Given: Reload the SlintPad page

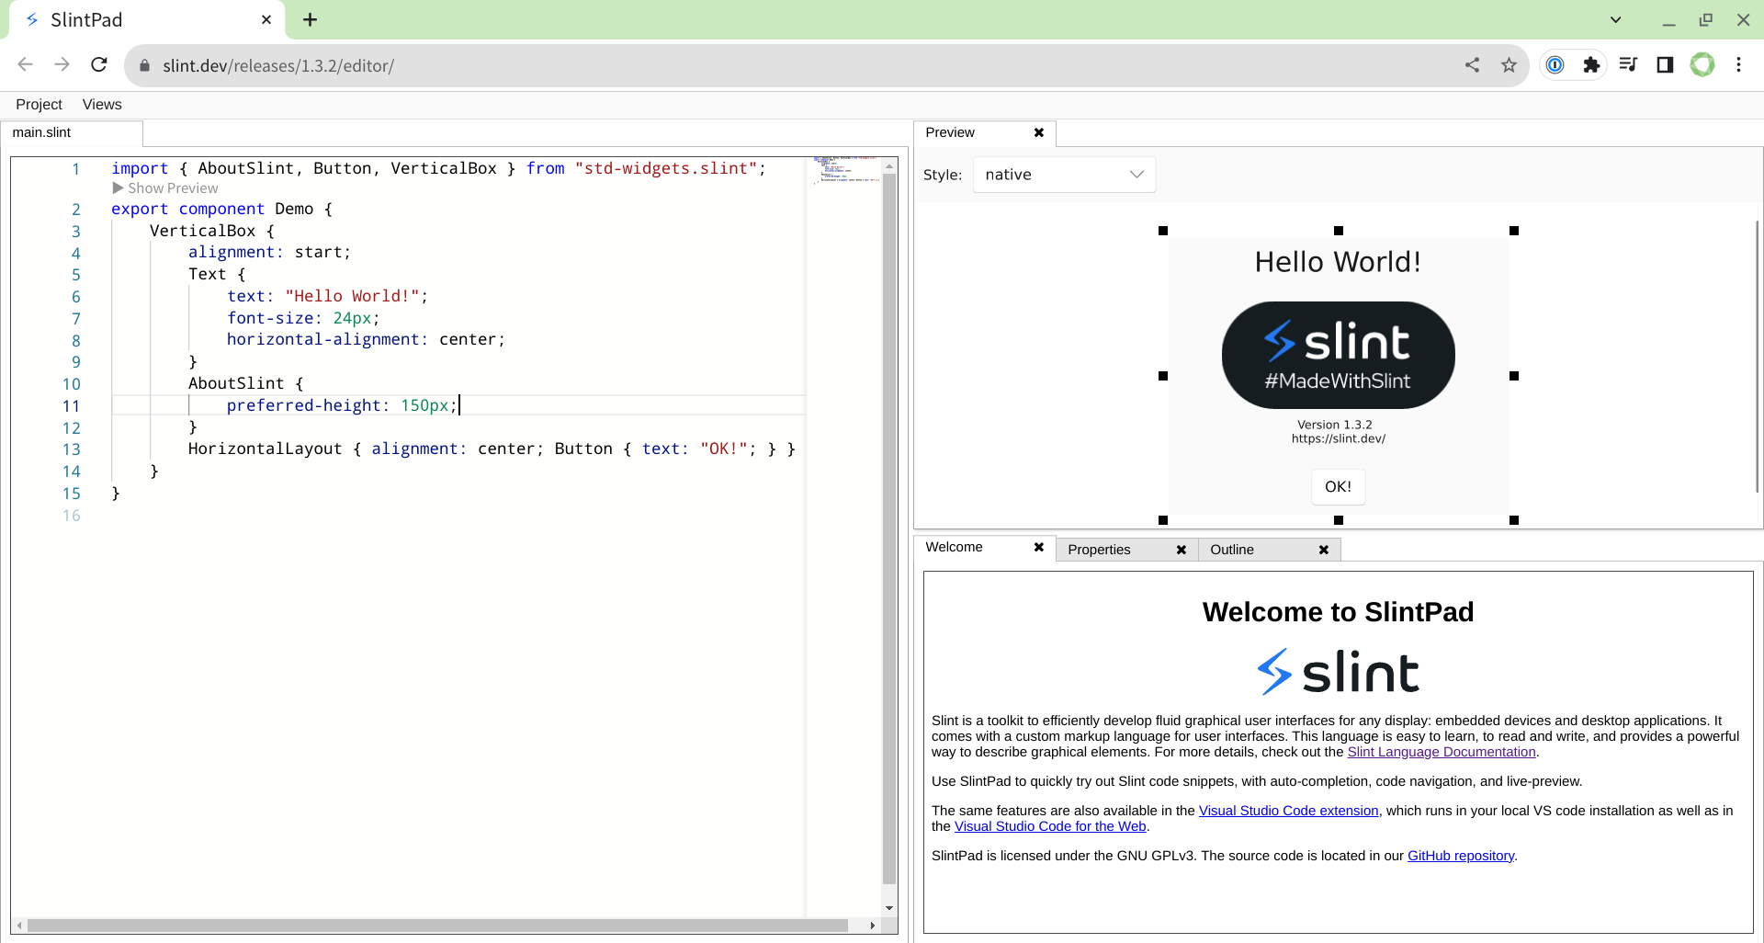Looking at the screenshot, I should [x=98, y=64].
